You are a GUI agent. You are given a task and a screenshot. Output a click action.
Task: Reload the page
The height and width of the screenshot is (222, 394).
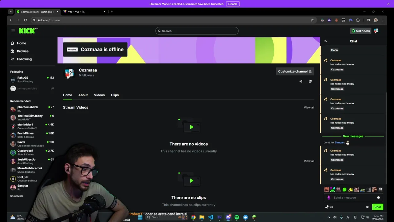point(25,20)
